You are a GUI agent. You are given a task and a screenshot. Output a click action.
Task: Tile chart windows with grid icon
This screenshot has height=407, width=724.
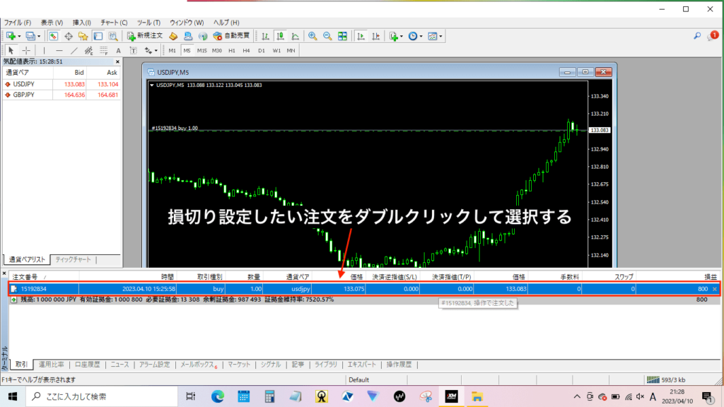coord(342,36)
